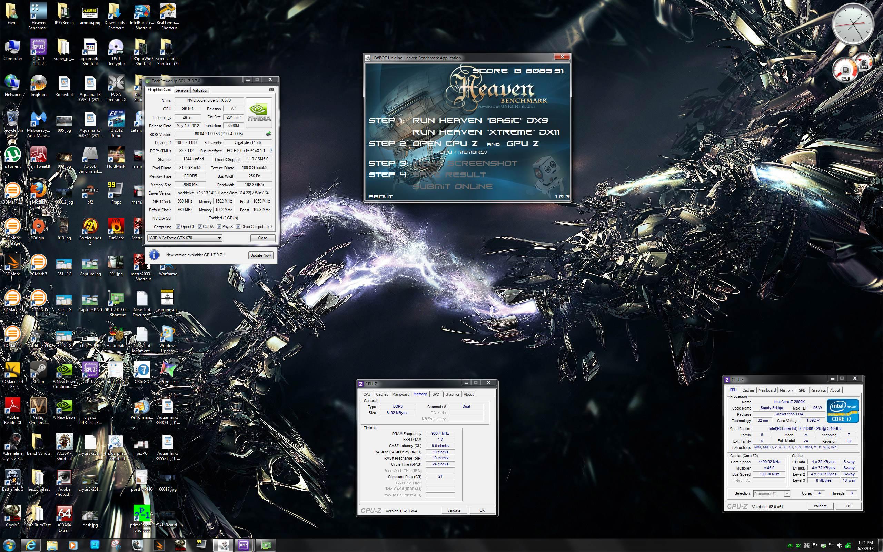
Task: Open the Handbrake desktop icon
Action: [x=116, y=337]
